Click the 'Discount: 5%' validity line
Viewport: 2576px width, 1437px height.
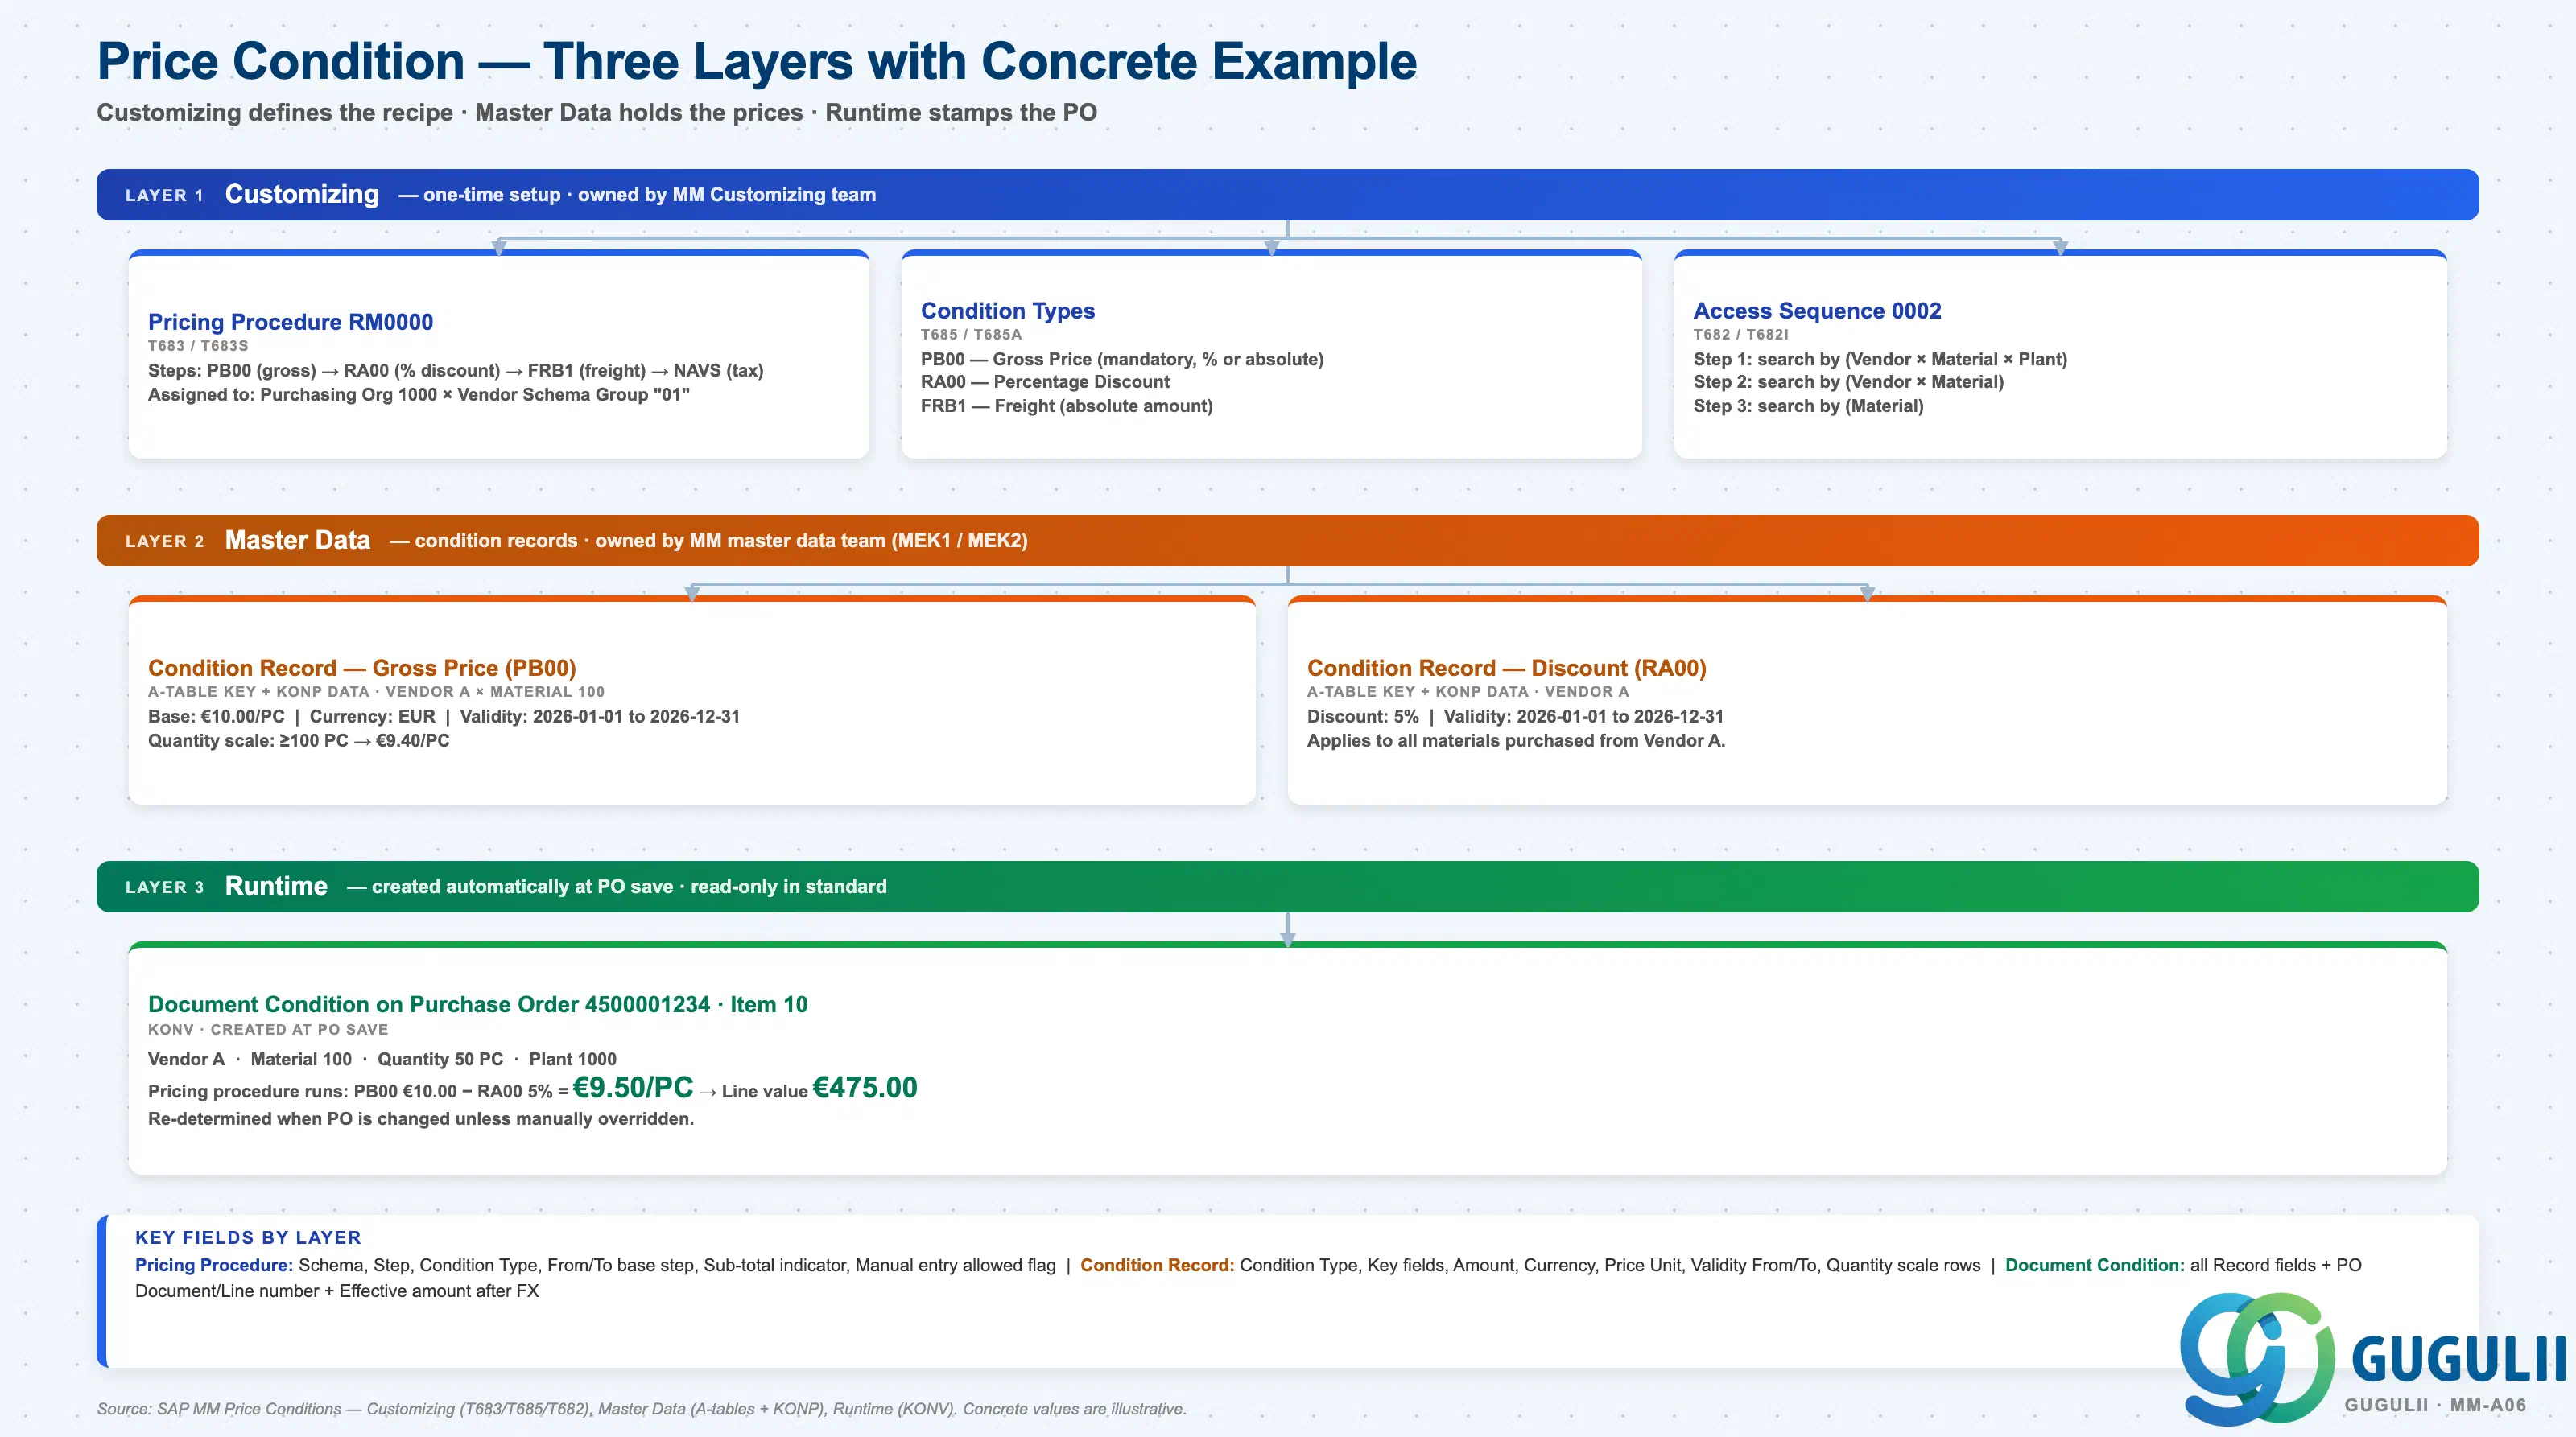[x=1515, y=717]
